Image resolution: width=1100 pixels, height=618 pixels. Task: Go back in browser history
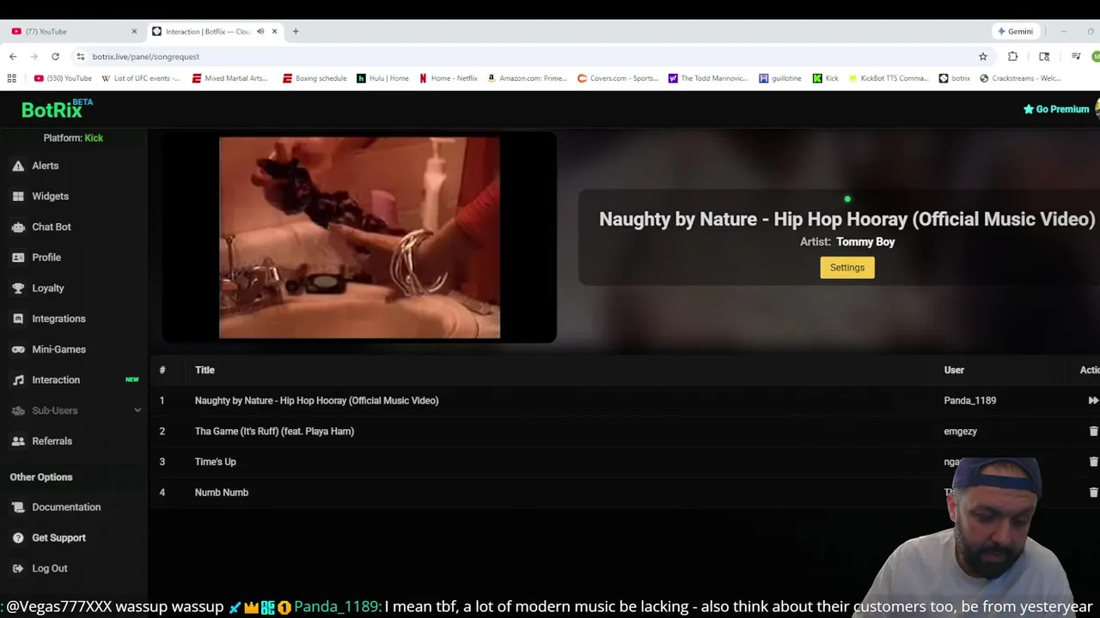tap(13, 57)
